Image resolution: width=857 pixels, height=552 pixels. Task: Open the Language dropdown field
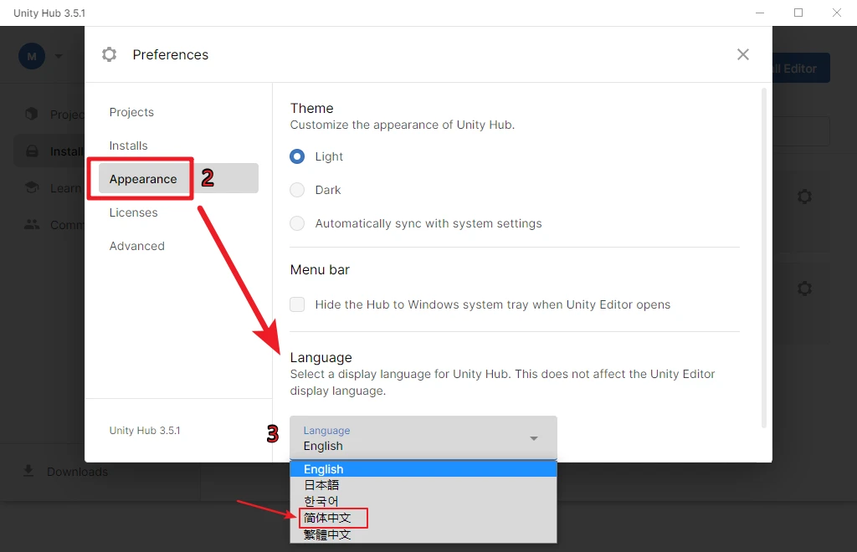click(423, 438)
